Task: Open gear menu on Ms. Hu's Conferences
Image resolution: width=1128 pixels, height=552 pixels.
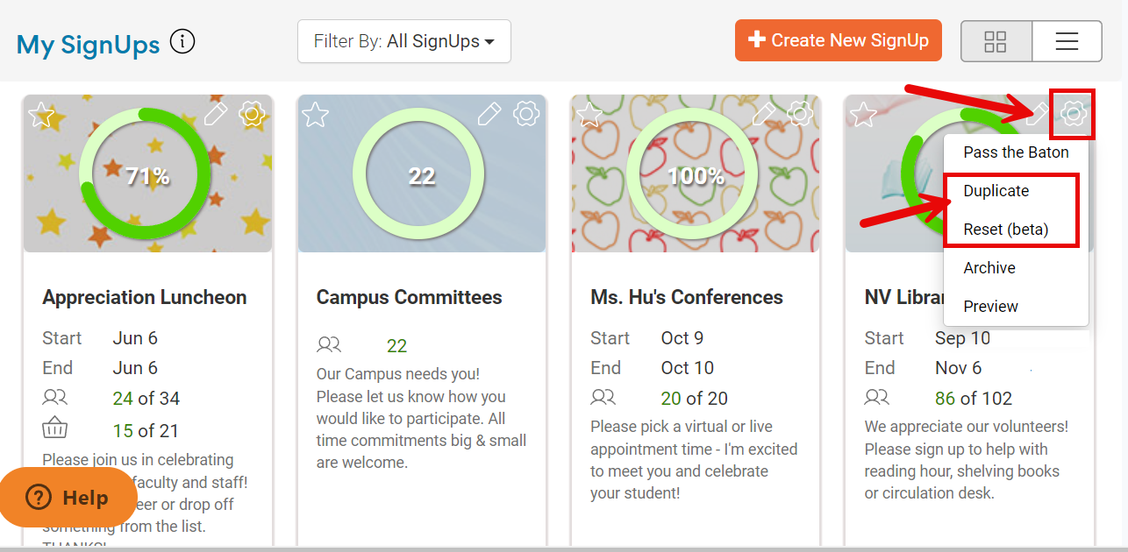Action: click(799, 113)
